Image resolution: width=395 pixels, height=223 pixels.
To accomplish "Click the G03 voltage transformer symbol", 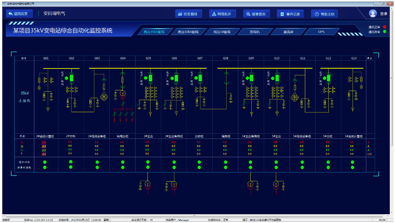I will 103,97.
